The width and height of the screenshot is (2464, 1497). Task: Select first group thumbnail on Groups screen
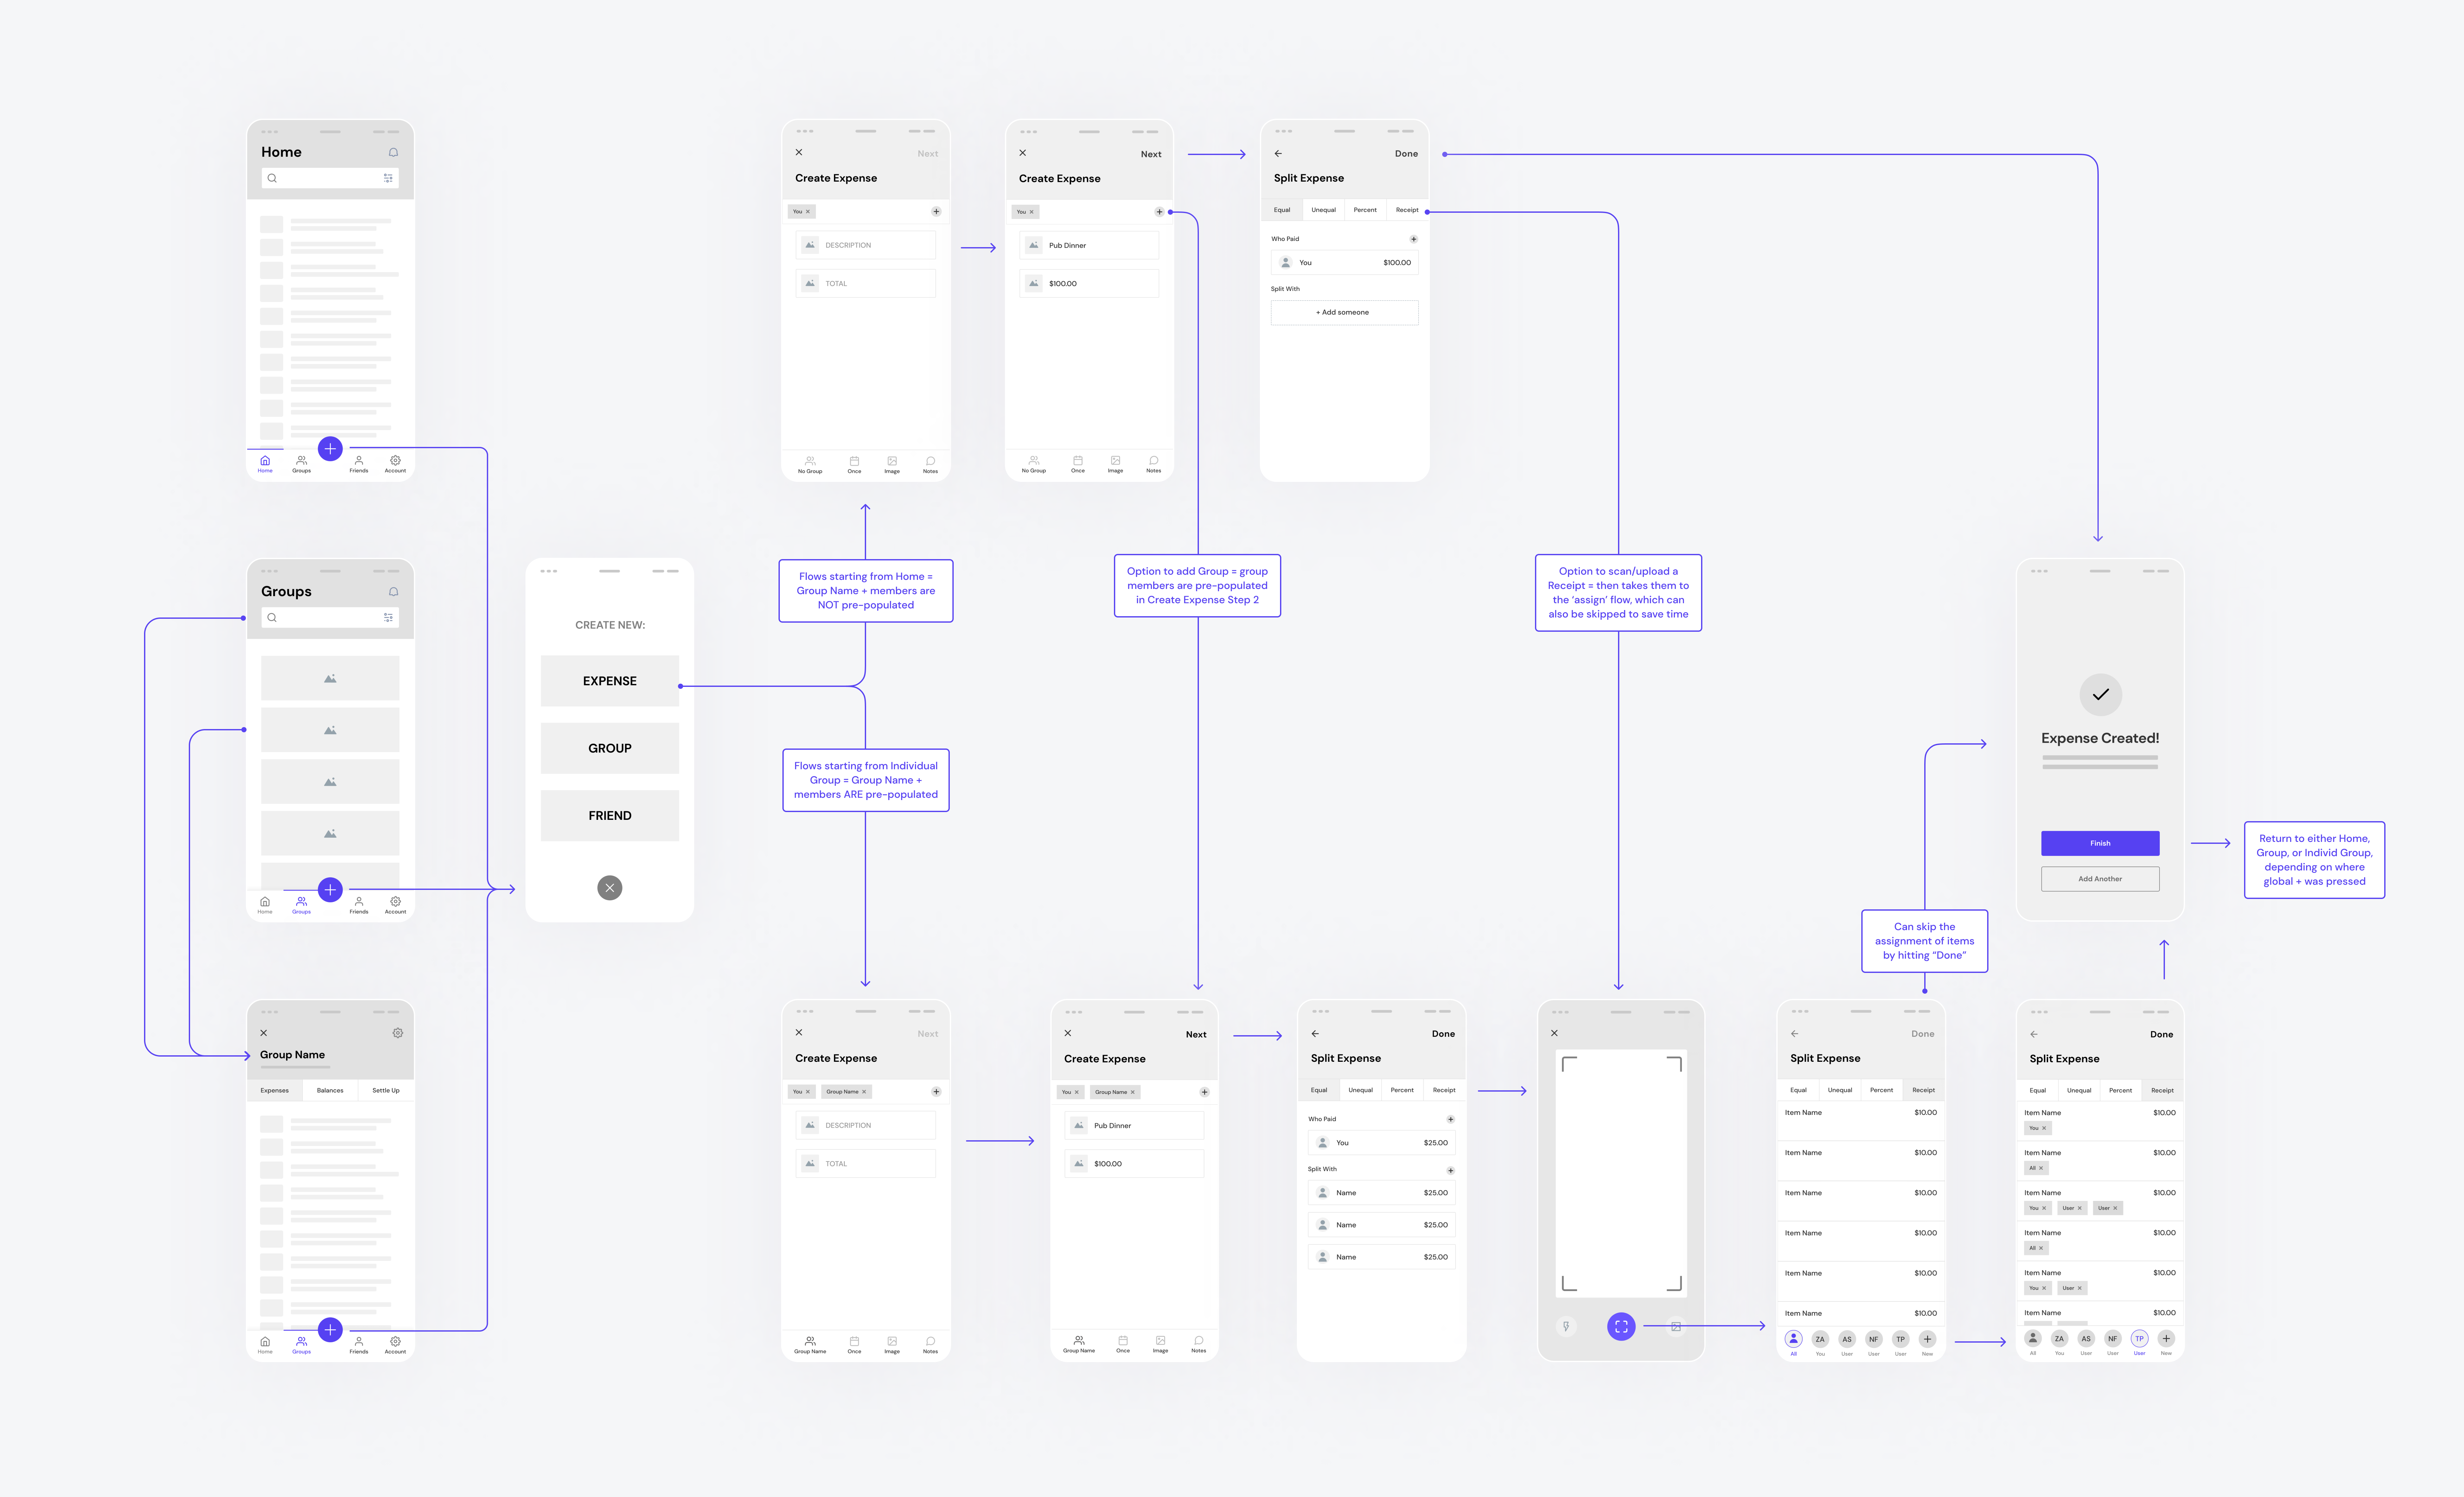[x=330, y=678]
